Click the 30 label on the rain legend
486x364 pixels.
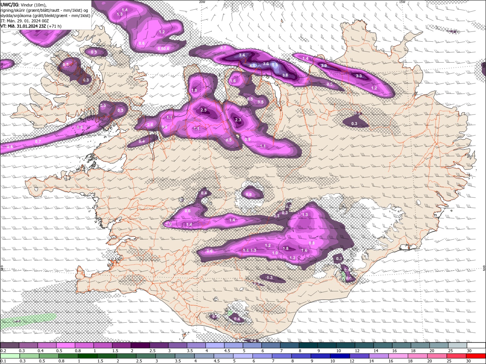point(468,361)
